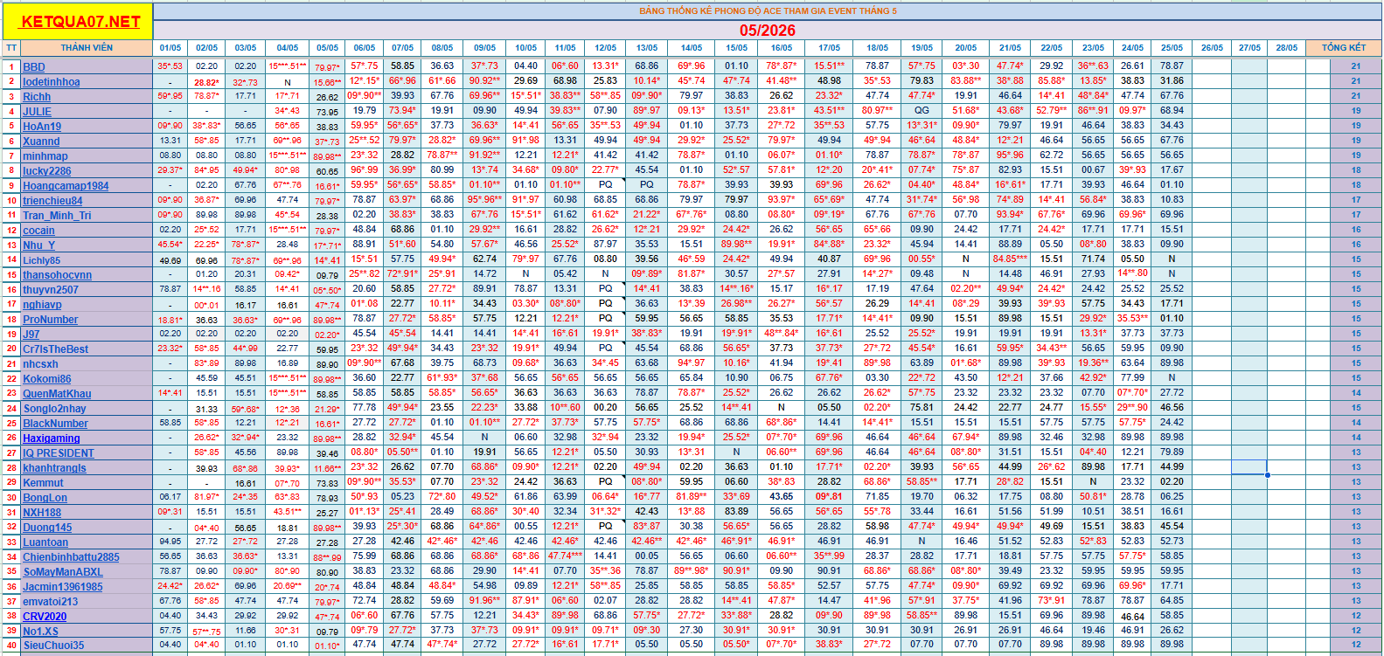Open member link emvatoi213
This screenshot has height=656, width=1384.
click(x=50, y=602)
